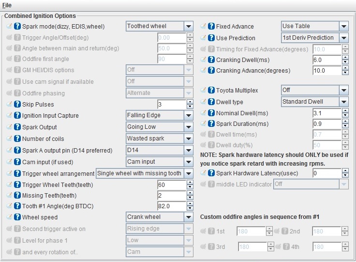
Task: Click the pencil icon beside Spark Output
Action: click(x=9, y=127)
